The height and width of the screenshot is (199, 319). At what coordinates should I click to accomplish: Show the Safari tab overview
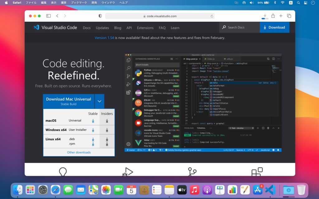289,16
